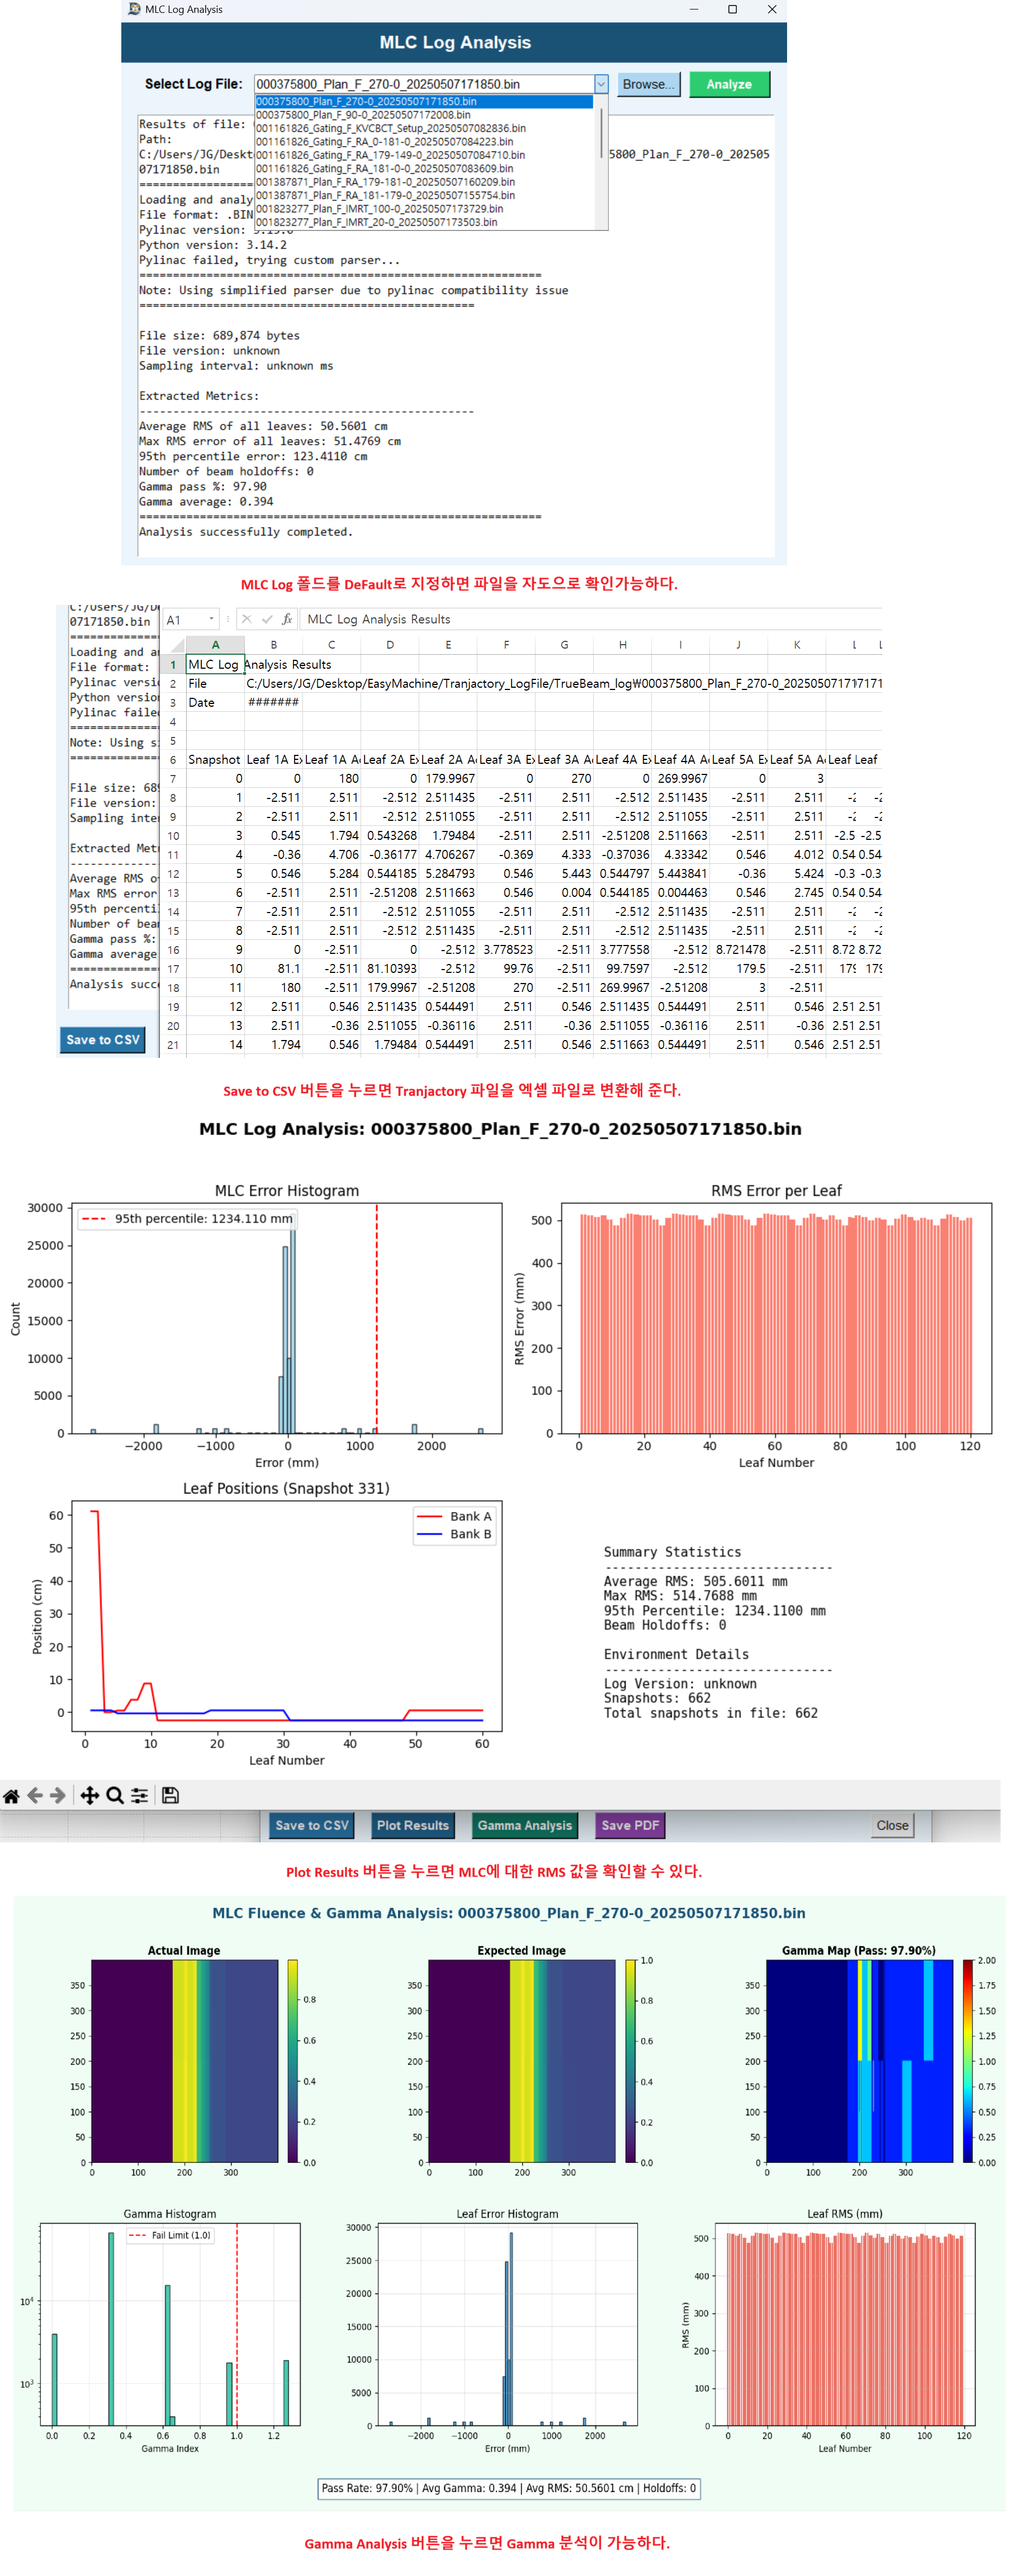Click cell value 179.9967 in row 7

[448, 778]
